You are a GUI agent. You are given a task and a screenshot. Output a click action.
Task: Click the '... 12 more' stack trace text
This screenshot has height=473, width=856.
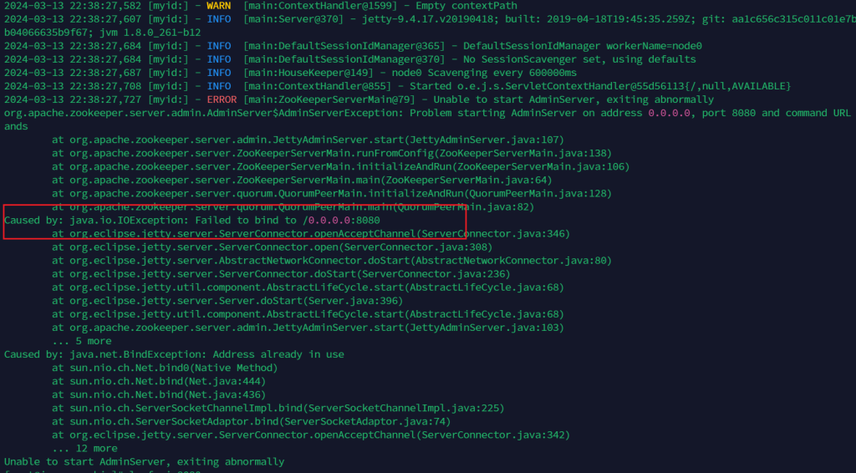tap(84, 448)
